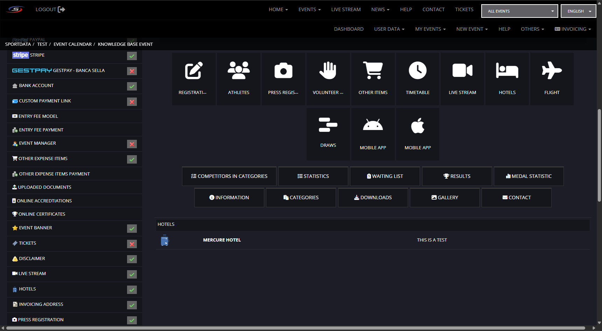Expand the Invoicing menu

point(573,29)
